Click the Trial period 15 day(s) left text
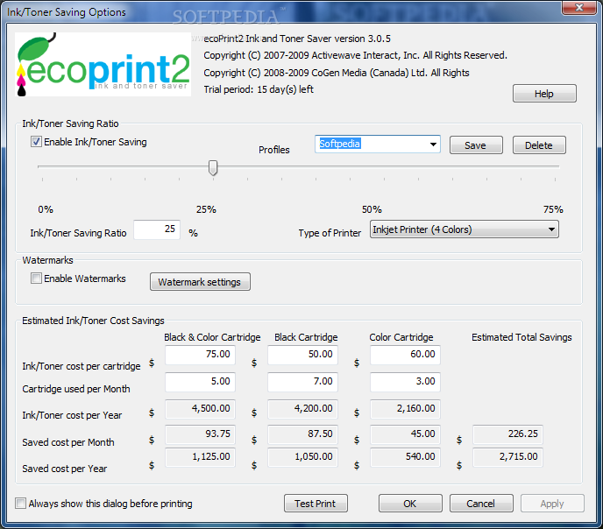Screen dimensions: 603x529 [x=259, y=89]
